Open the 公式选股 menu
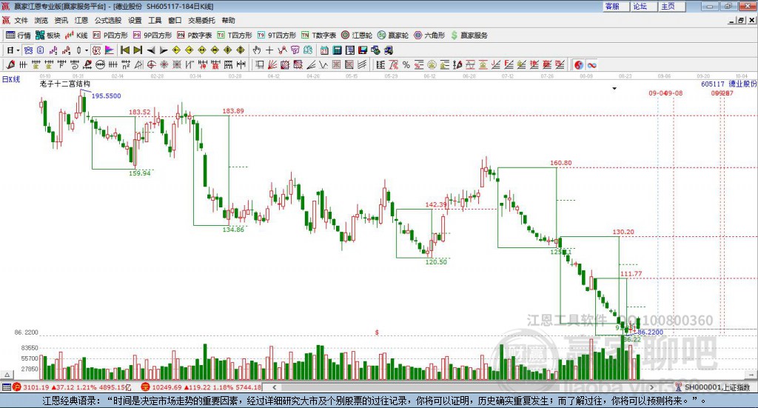The height and width of the screenshot is (408, 758). pos(108,20)
